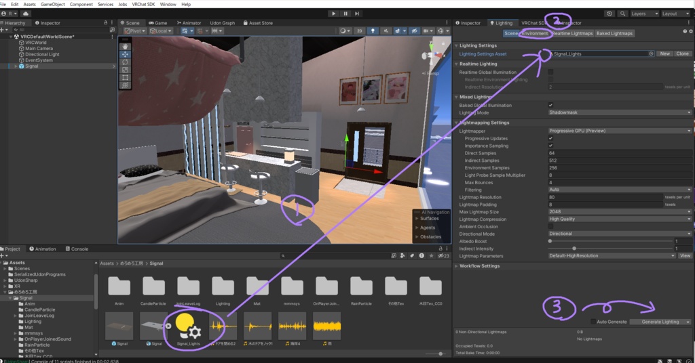695x363 pixels.
Task: Toggle Realtime Global Illumination checkbox
Action: pyautogui.click(x=550, y=72)
